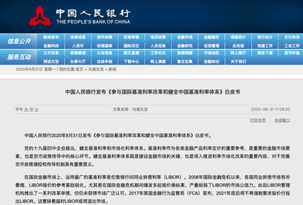Click 打印本页 to print page
Image resolution: width=303 pixels, height=205 pixels.
[x=258, y=120]
